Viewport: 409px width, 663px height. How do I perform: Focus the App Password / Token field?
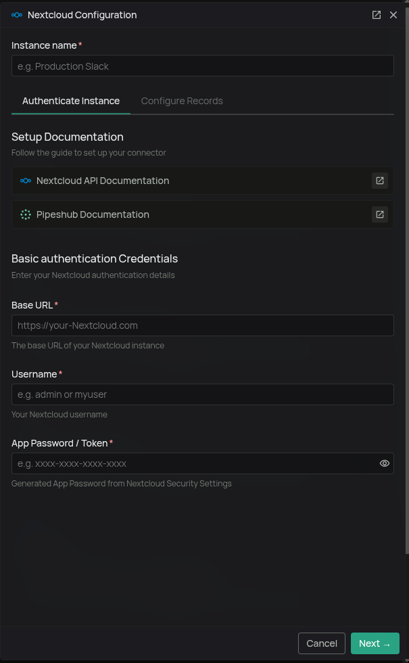203,463
